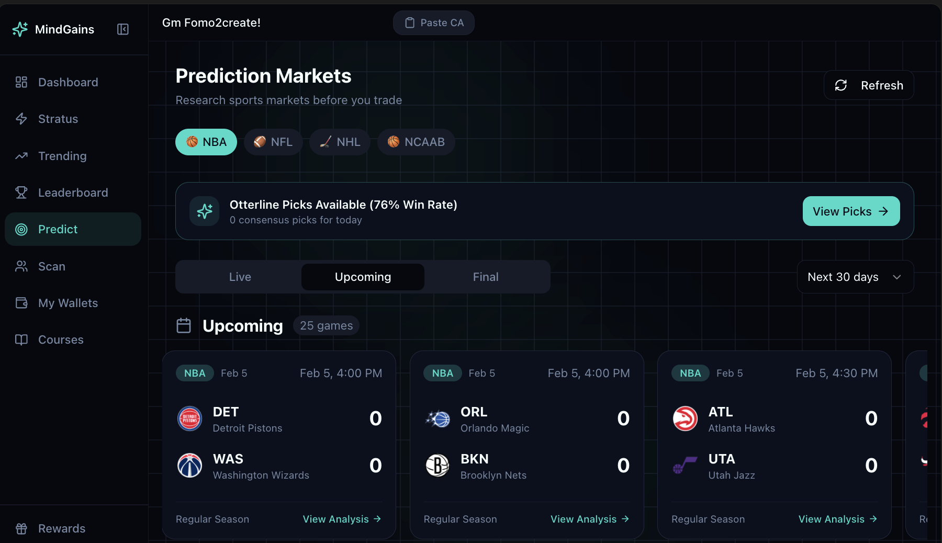Open the Courses book icon
This screenshot has width=942, height=543.
tap(21, 340)
